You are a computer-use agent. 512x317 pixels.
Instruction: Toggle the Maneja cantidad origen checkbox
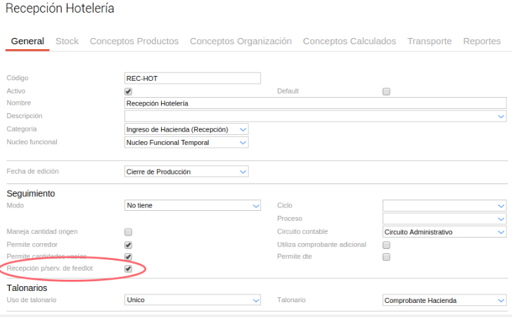(128, 232)
